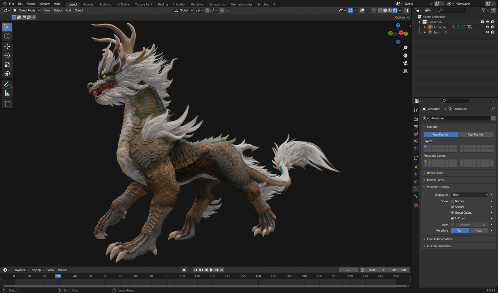This screenshot has width=498, height=293.
Task: Activate the Rotate tool
Action: [x=7, y=55]
